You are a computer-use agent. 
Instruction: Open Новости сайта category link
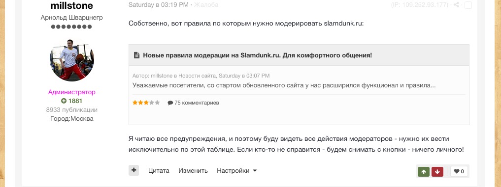click(x=197, y=76)
